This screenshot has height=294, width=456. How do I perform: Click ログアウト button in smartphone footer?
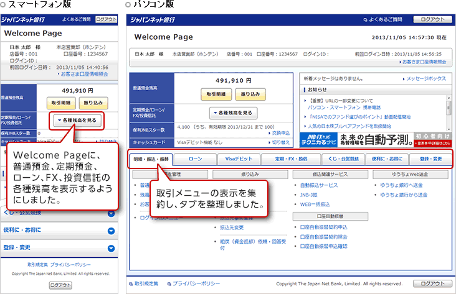point(60,285)
